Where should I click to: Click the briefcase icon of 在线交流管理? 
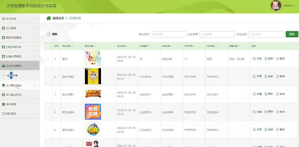coord(3,66)
